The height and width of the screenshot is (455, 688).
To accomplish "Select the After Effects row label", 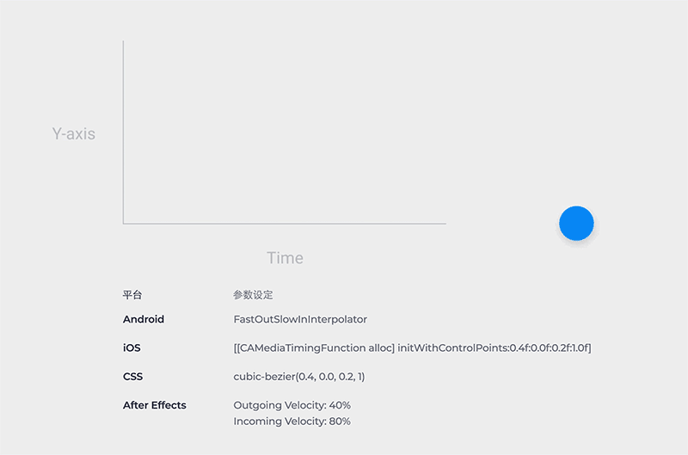I will (x=155, y=405).
